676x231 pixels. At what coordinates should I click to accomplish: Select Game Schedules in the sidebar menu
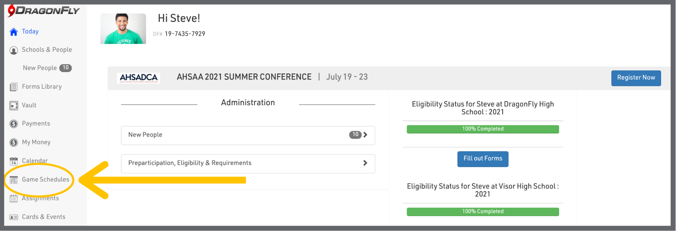click(45, 180)
